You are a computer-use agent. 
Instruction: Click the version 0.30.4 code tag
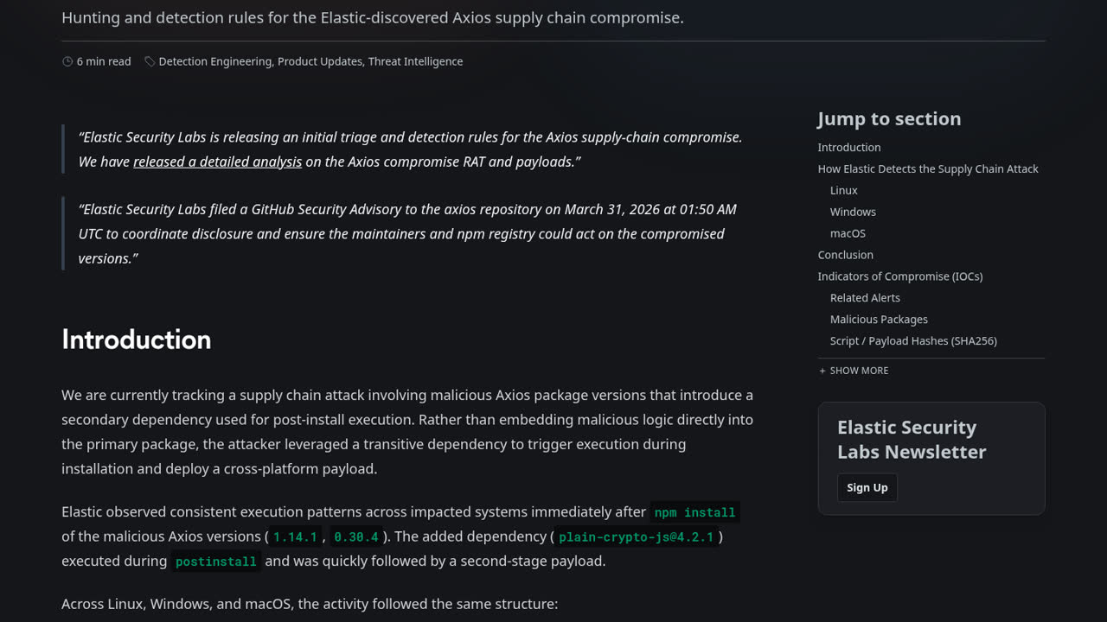tap(356, 536)
